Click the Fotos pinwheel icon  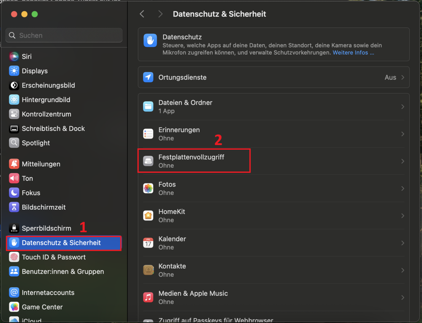pyautogui.click(x=148, y=188)
